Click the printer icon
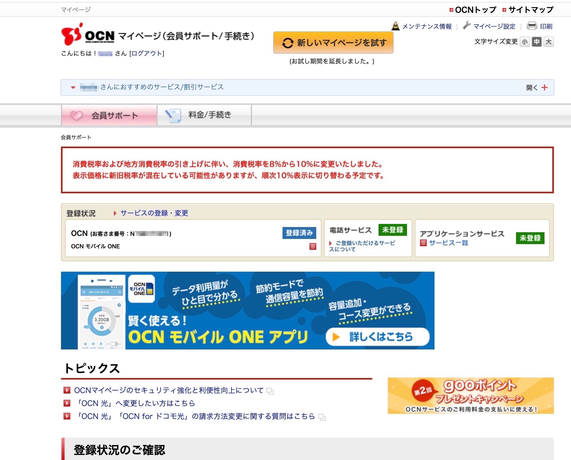This screenshot has height=460, width=571. click(x=532, y=26)
